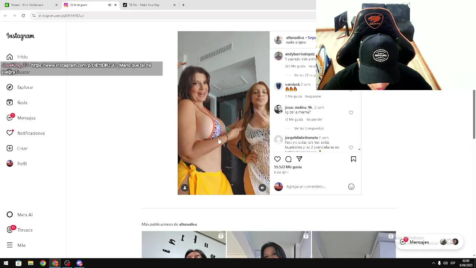The width and height of the screenshot is (476, 268).
Task: Open the volume control in the system tray
Action: tap(446, 263)
